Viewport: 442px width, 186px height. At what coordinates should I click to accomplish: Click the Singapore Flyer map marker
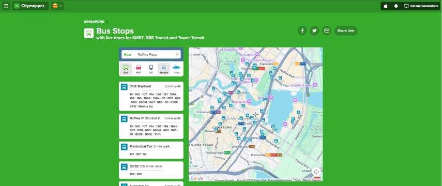tap(315, 85)
